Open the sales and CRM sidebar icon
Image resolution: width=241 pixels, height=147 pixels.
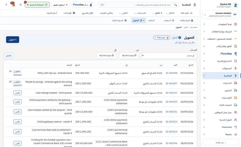[235, 31]
